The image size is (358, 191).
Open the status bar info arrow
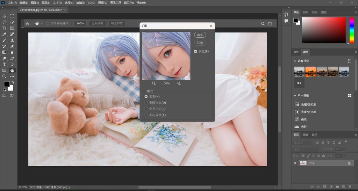pyautogui.click(x=70, y=188)
